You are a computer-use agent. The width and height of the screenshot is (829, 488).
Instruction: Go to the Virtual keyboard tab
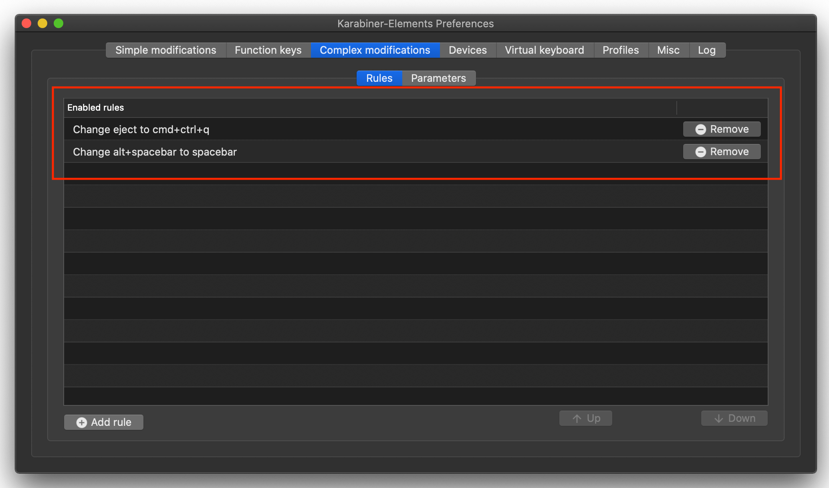point(545,50)
